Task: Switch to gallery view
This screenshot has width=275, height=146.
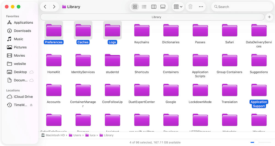Action: click(163, 7)
